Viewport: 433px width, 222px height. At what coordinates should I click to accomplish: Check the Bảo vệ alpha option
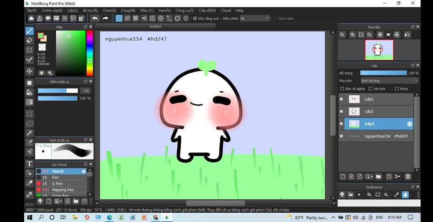pyautogui.click(x=342, y=88)
